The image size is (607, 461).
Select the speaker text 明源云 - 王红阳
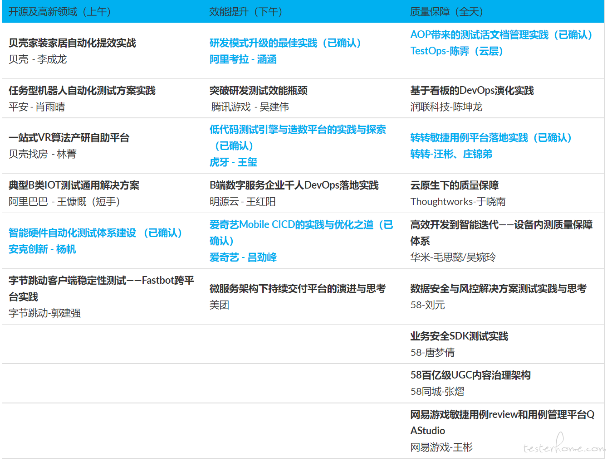tap(243, 202)
